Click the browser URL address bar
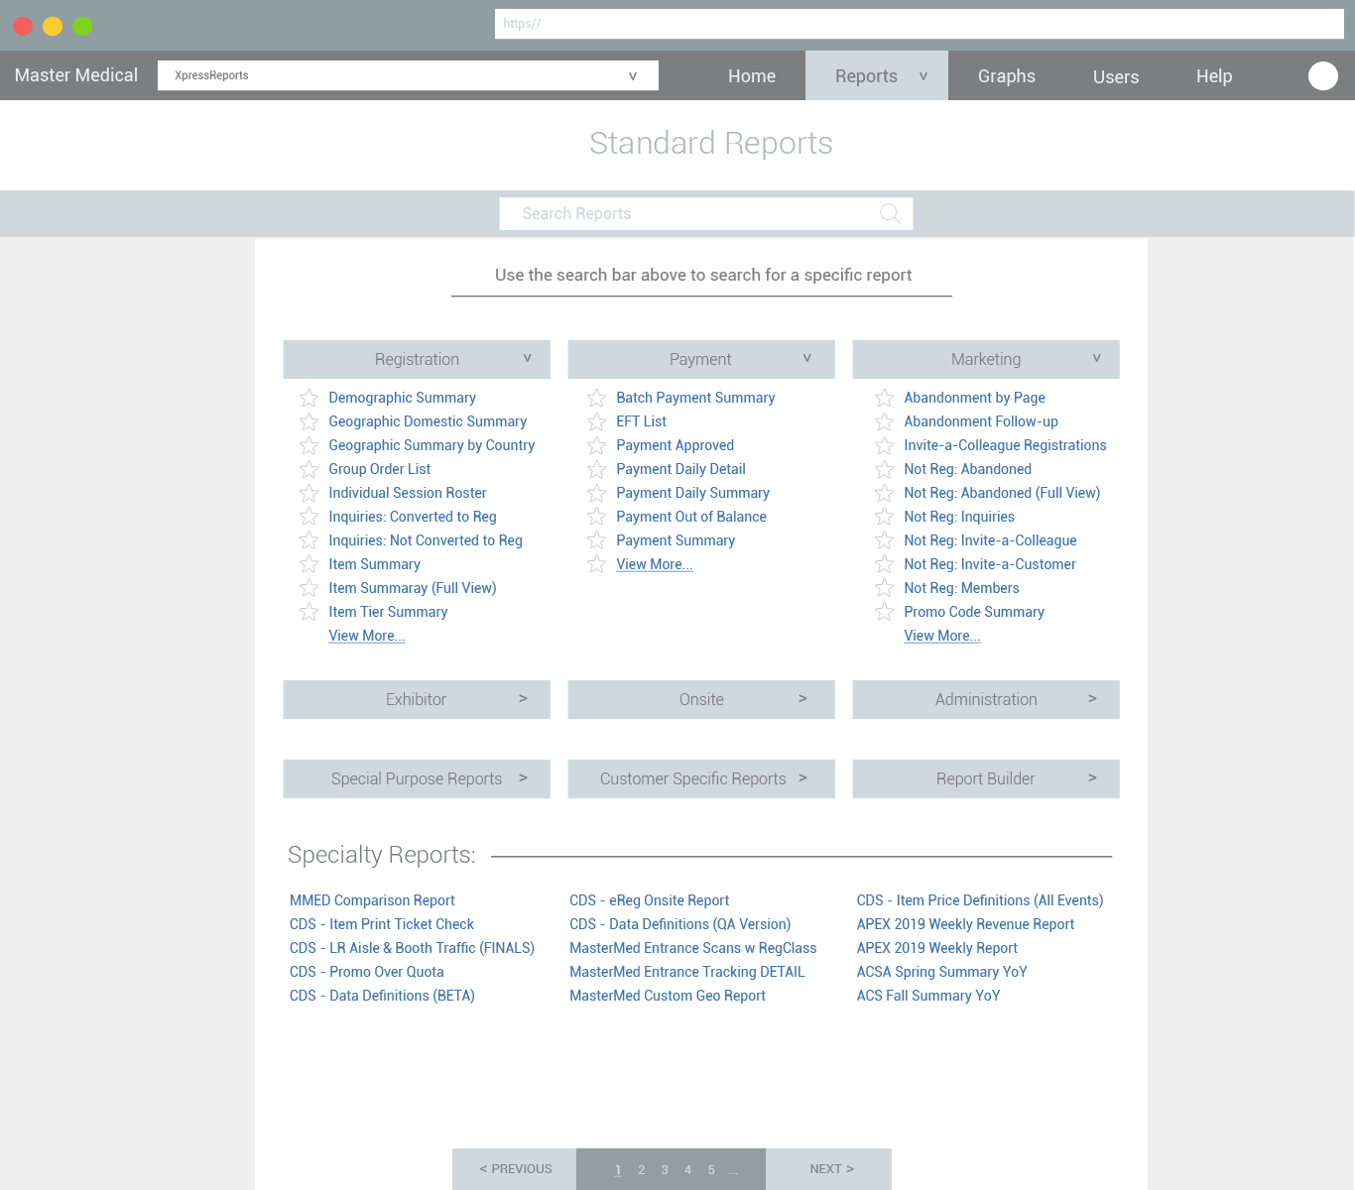Screen dimensions: 1355x1190 click(920, 24)
